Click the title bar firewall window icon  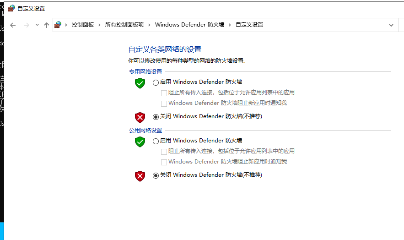[x=11, y=8]
